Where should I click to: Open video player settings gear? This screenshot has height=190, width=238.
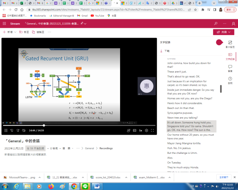(147, 130)
